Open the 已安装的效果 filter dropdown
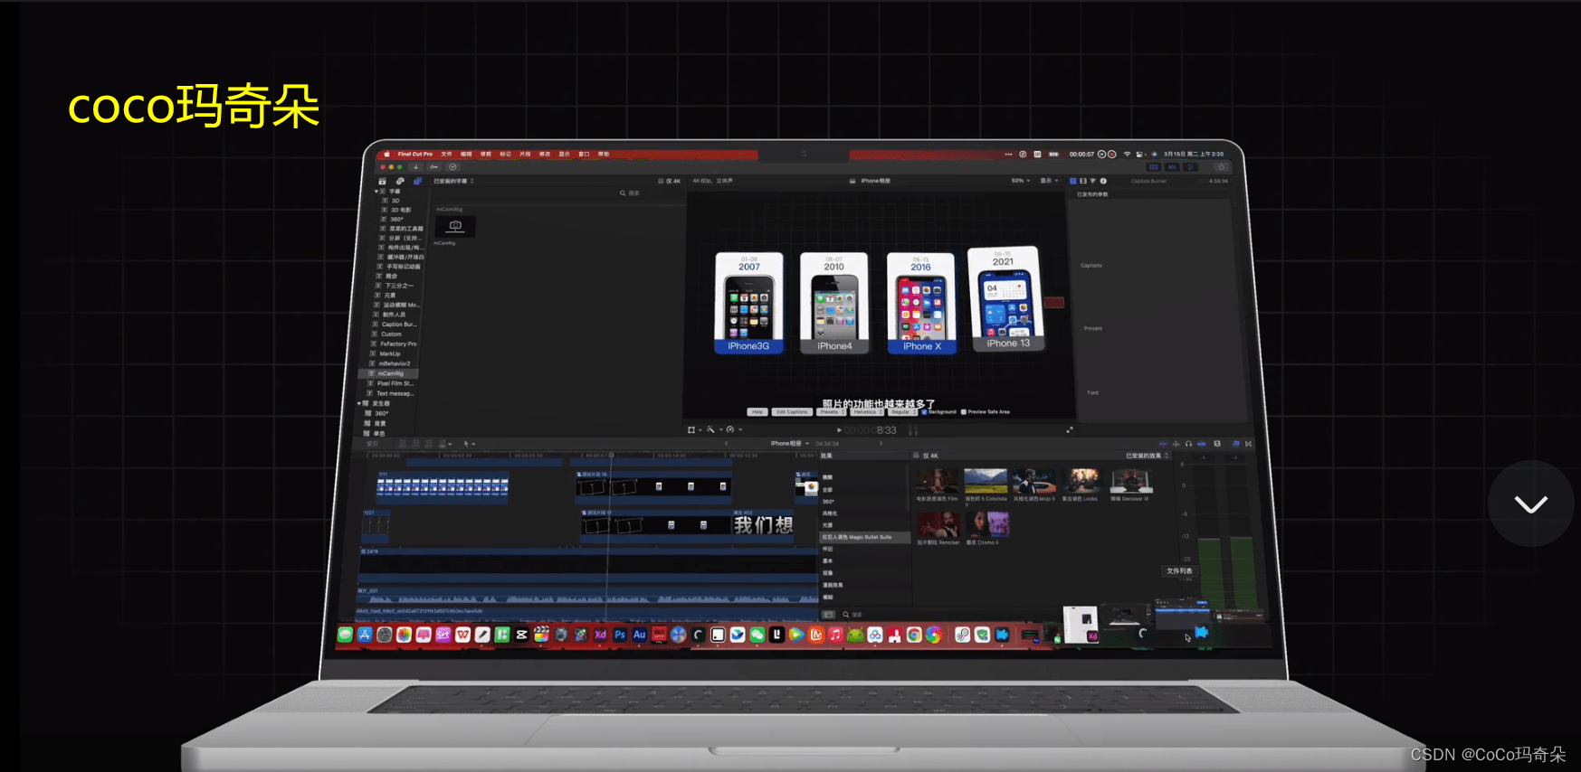The image size is (1581, 772). pos(1148,456)
